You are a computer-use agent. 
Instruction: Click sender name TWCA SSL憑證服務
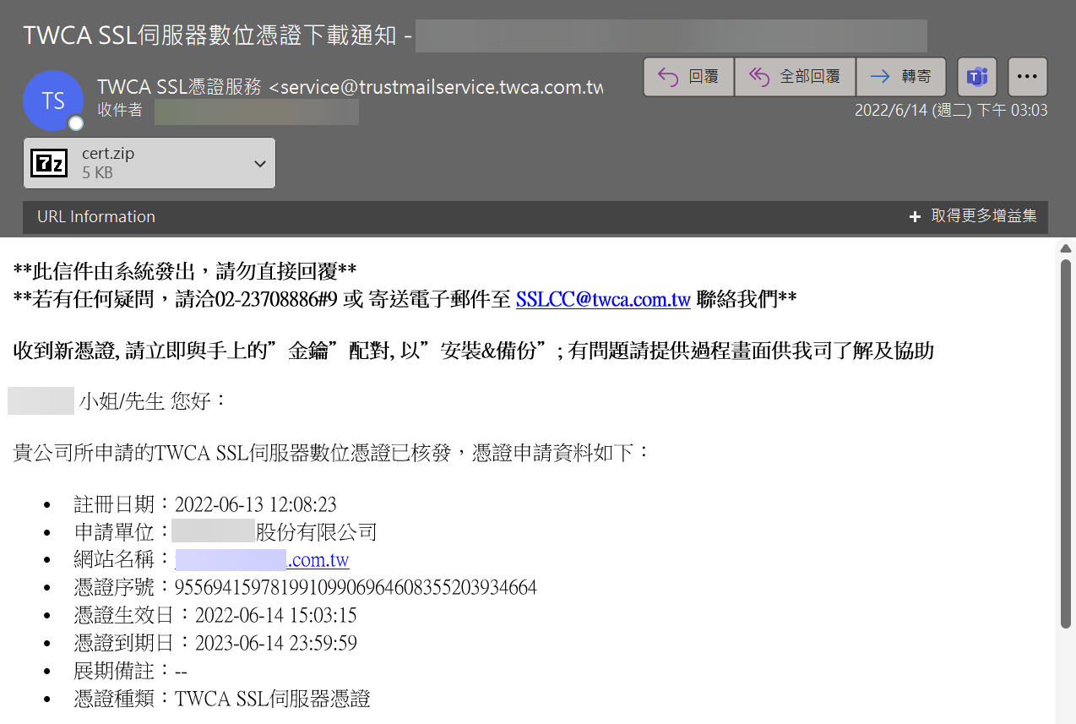point(179,87)
